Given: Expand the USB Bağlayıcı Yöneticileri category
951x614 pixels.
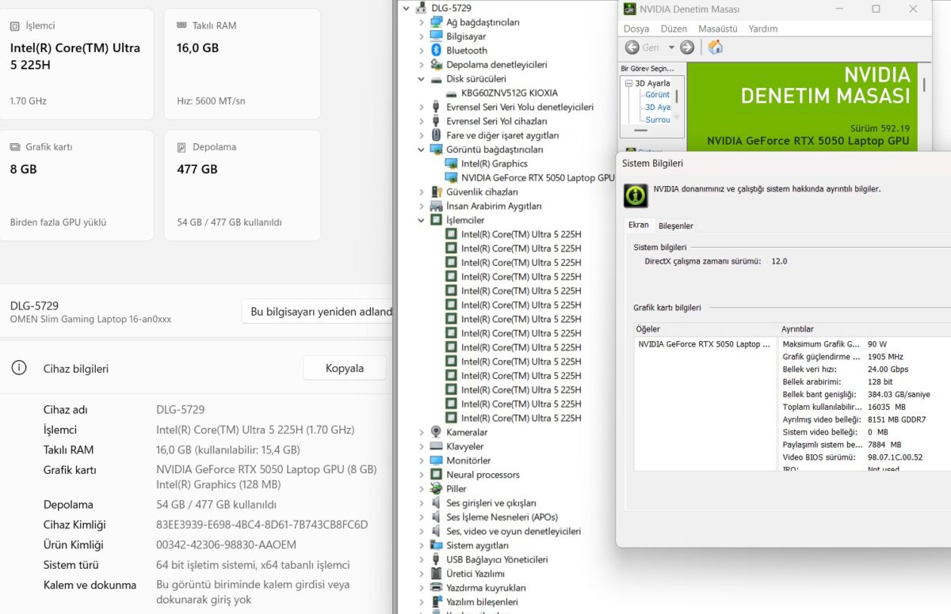Looking at the screenshot, I should [422, 559].
